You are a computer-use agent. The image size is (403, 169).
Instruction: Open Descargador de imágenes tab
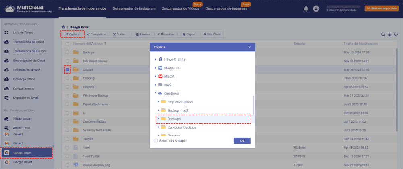(226, 9)
